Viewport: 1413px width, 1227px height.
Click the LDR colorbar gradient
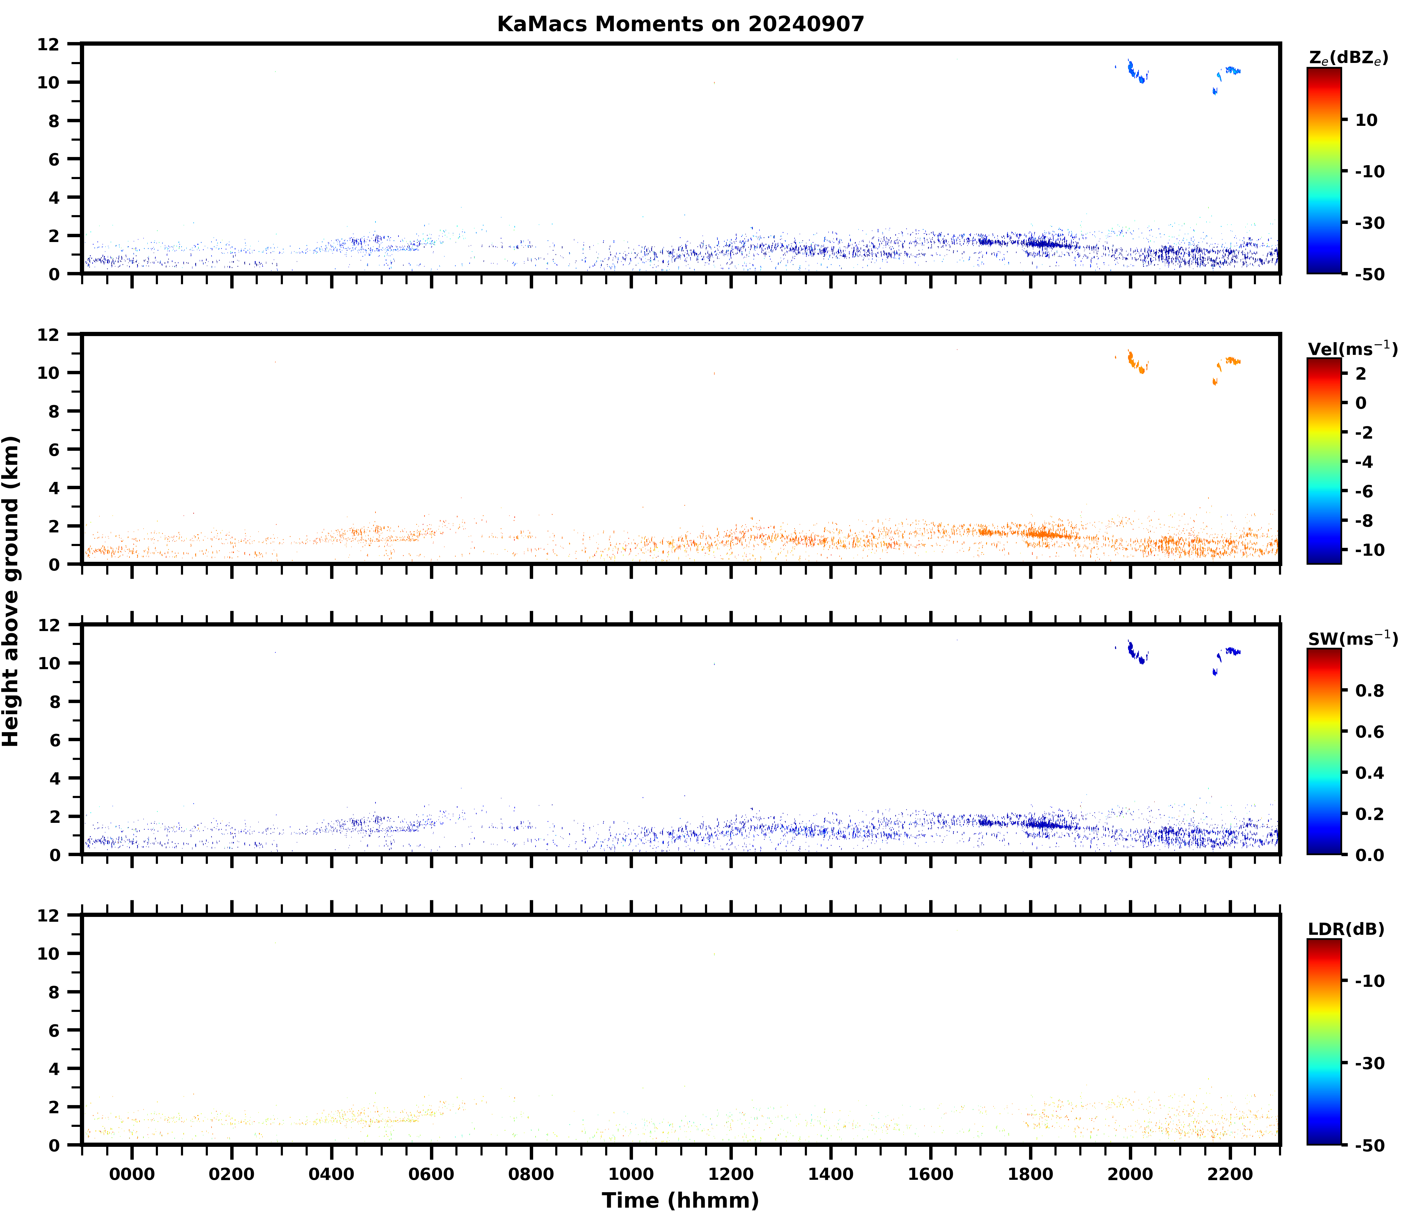pos(1324,1042)
